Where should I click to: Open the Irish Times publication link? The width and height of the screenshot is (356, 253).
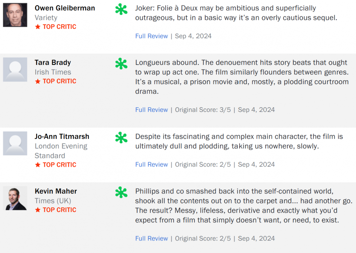click(x=53, y=72)
